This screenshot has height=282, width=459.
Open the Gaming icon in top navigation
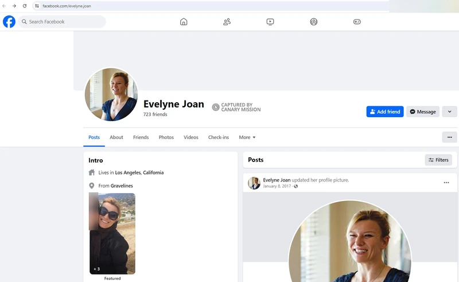(357, 22)
